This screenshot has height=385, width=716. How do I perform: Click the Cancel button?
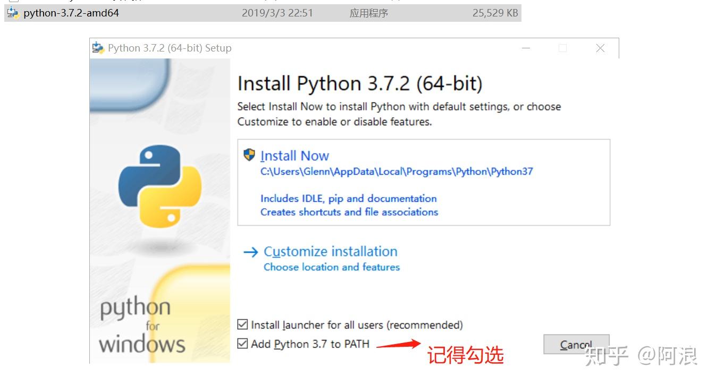click(576, 344)
